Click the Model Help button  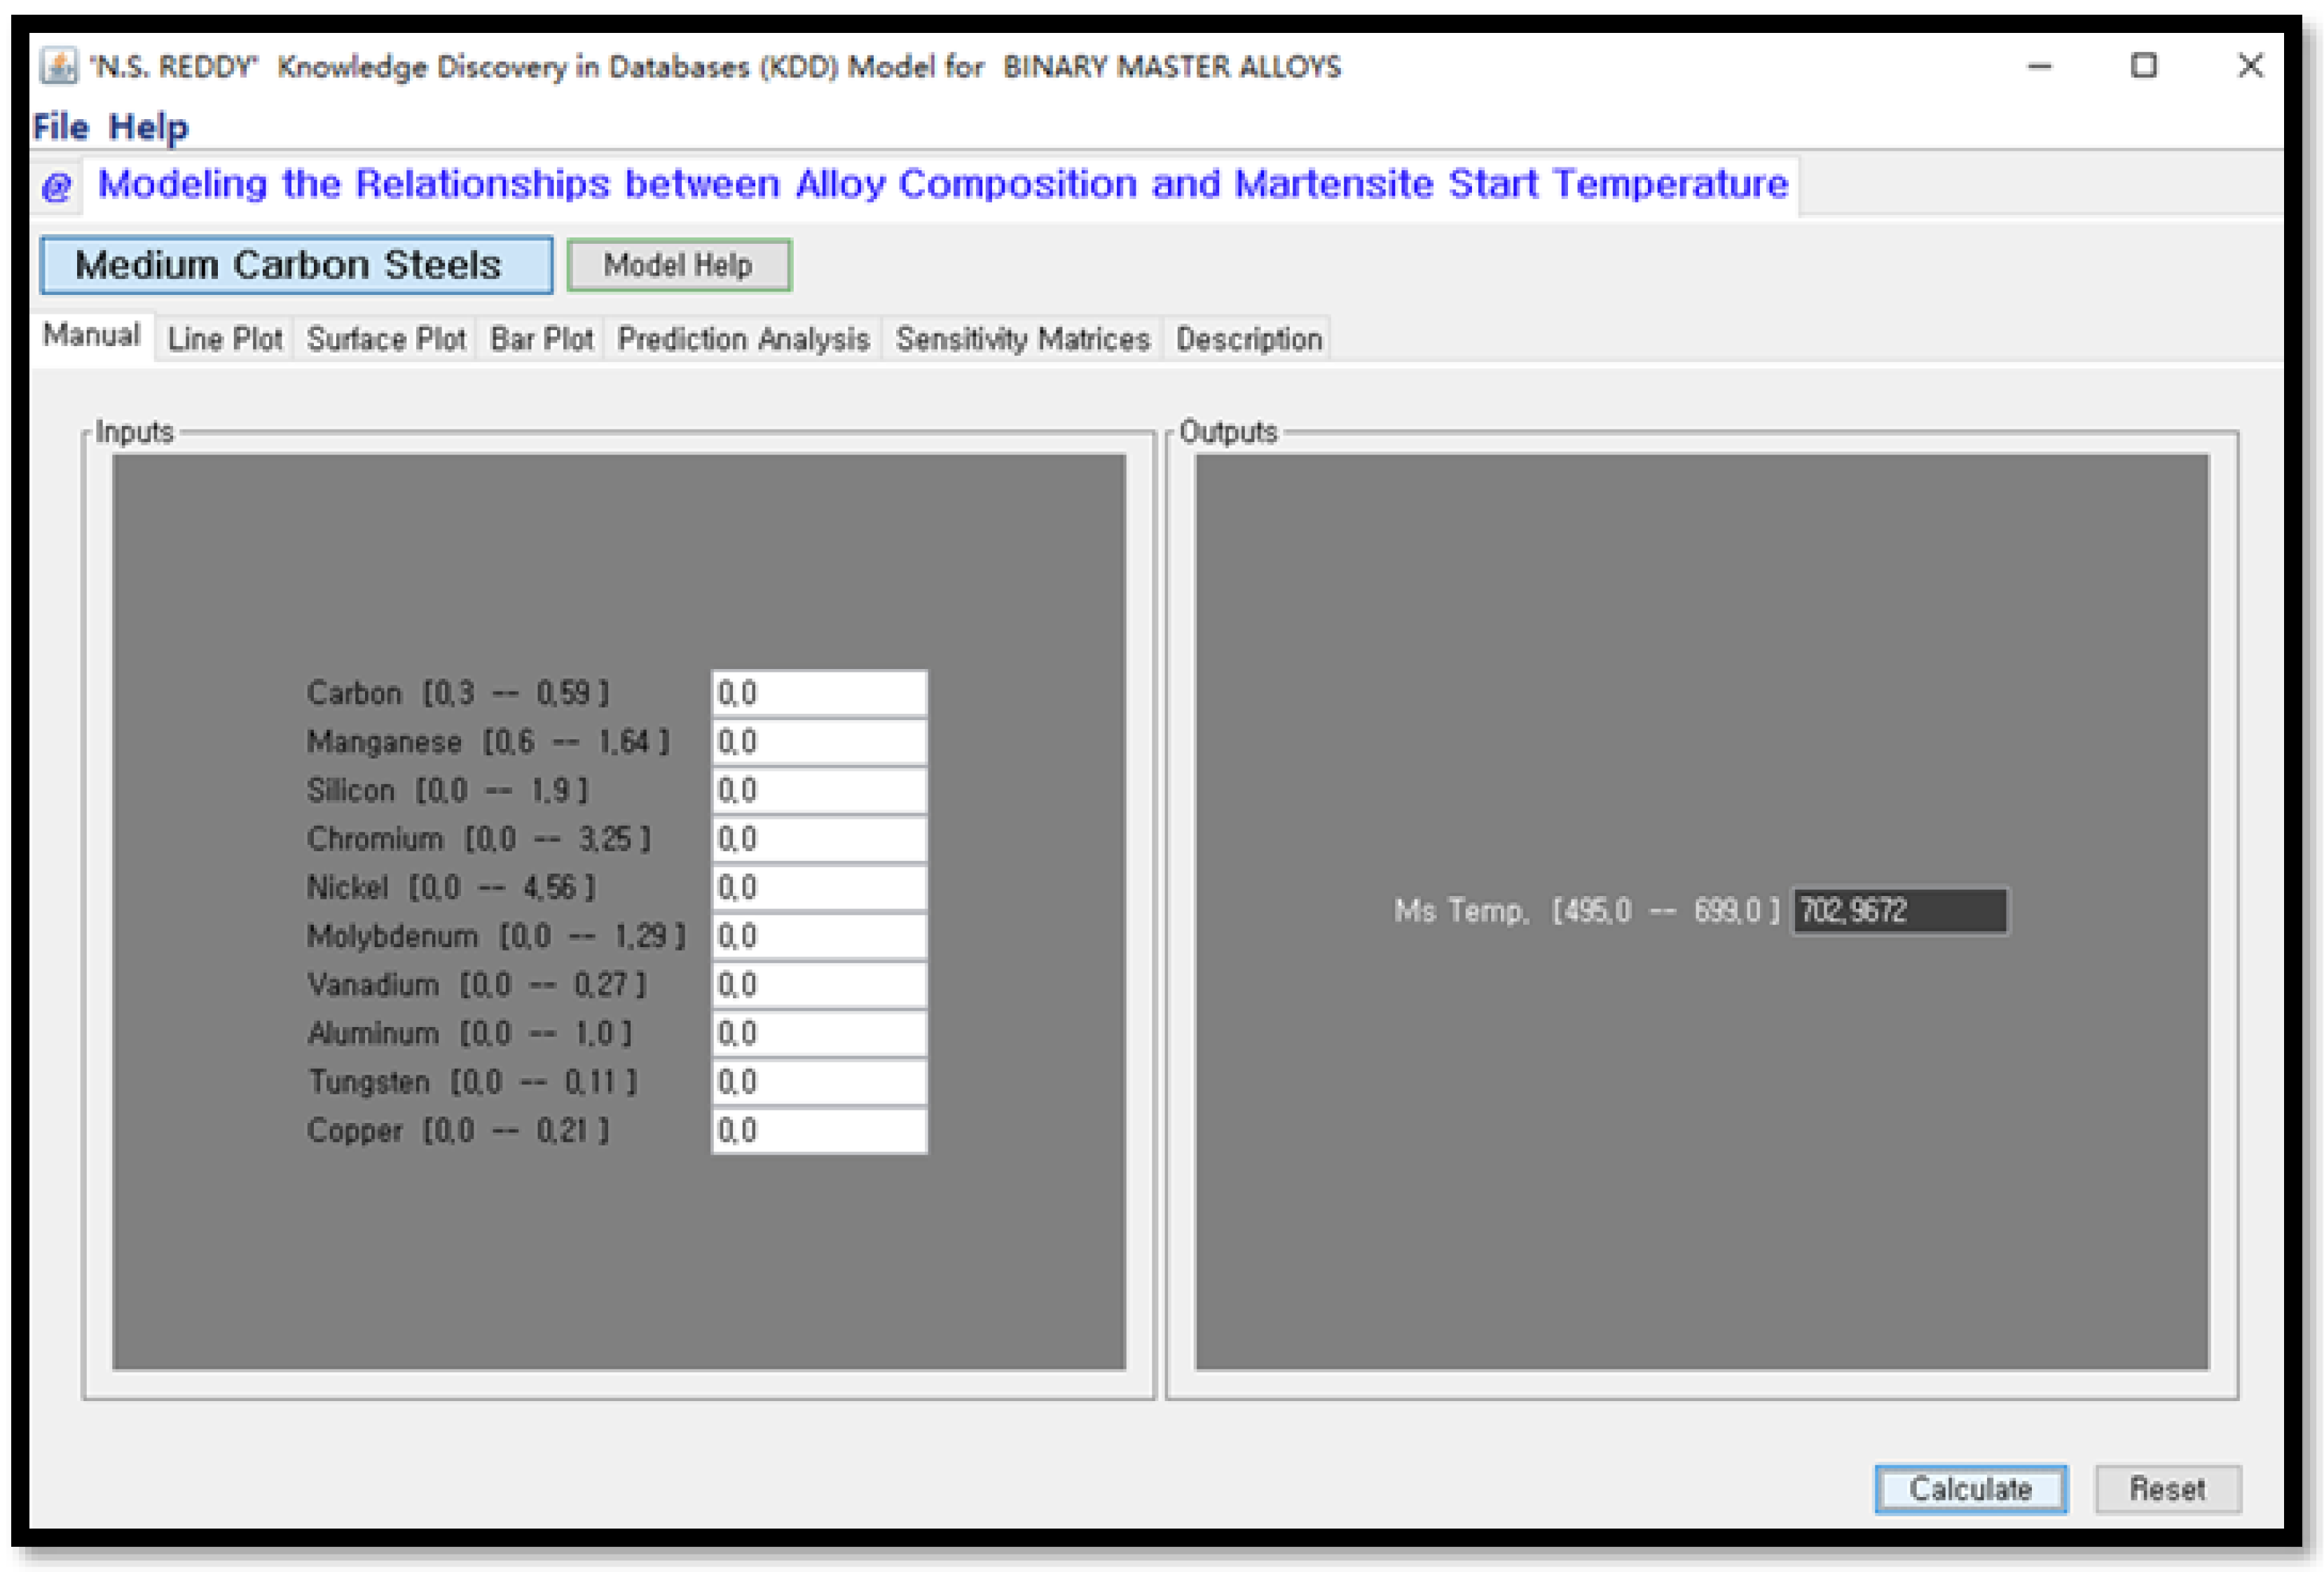coord(678,265)
